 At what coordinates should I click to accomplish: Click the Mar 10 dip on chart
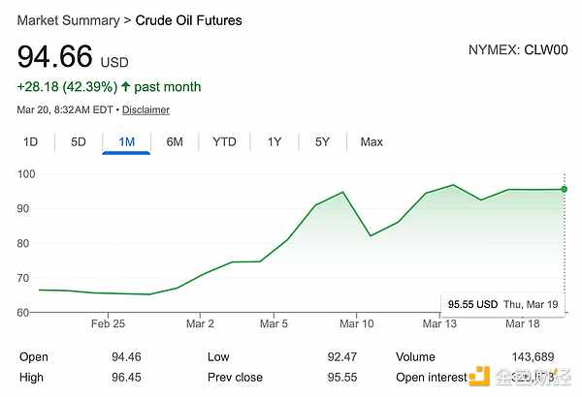coord(371,235)
